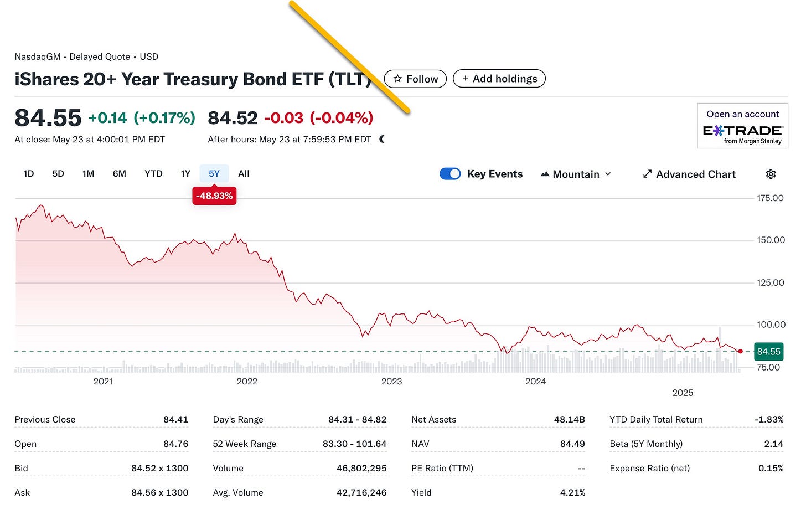Click the Net Assets value 48.14B
This screenshot has width=806, height=509.
click(x=570, y=420)
